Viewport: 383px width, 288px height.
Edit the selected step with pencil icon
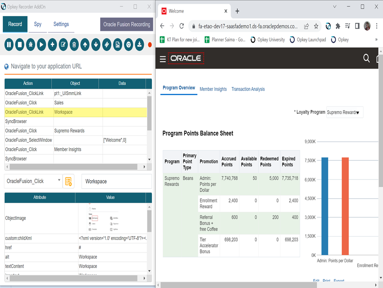[x=63, y=44]
